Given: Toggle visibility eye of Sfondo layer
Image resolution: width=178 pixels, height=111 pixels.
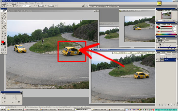Looking at the screenshot, I should (157, 60).
